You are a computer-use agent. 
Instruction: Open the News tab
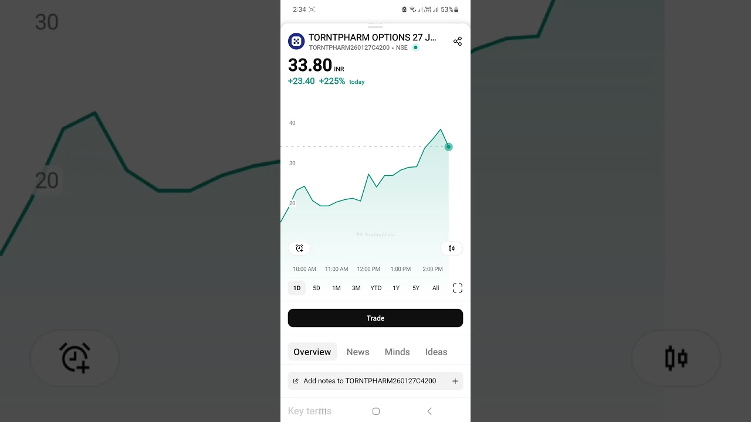tap(358, 352)
